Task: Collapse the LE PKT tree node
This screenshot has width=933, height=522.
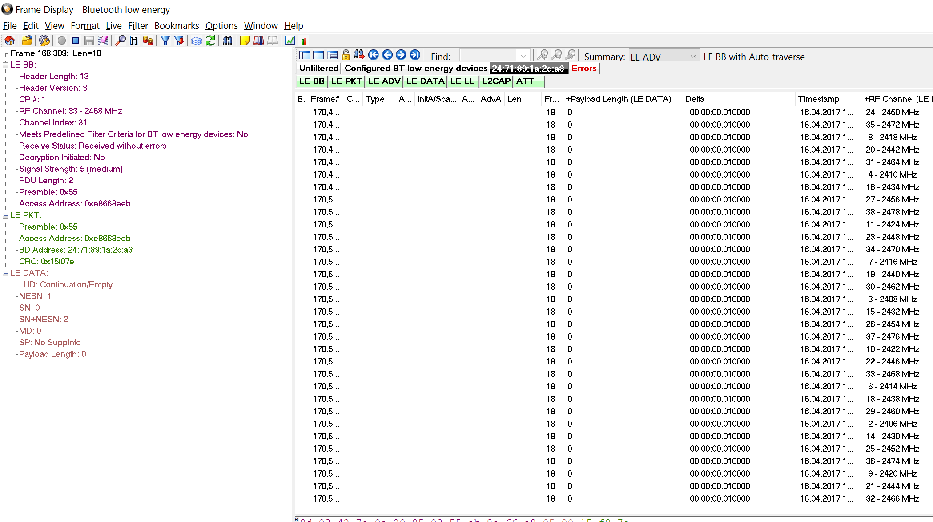Action: coord(5,215)
